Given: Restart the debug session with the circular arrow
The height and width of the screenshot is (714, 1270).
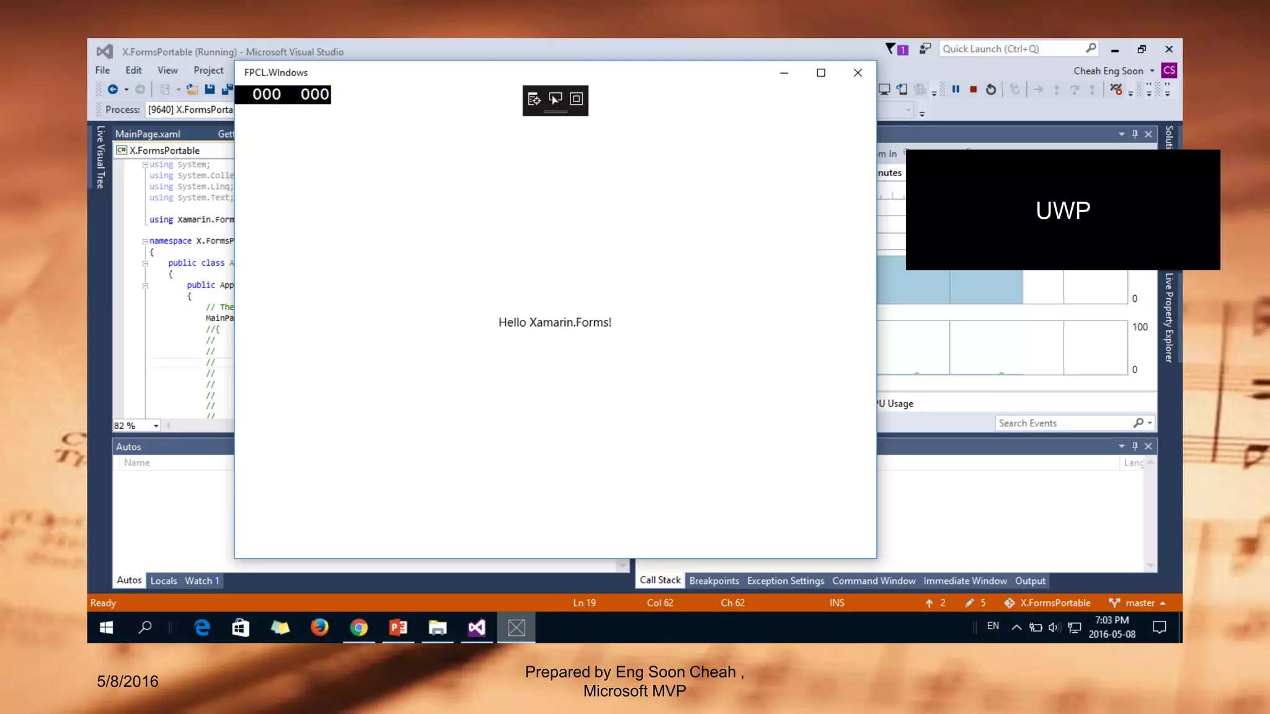Looking at the screenshot, I should [991, 90].
